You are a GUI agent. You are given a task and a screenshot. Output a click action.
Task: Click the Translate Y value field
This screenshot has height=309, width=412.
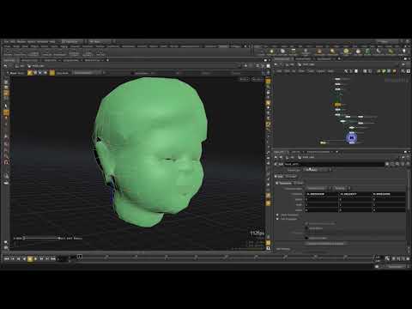(x=355, y=194)
